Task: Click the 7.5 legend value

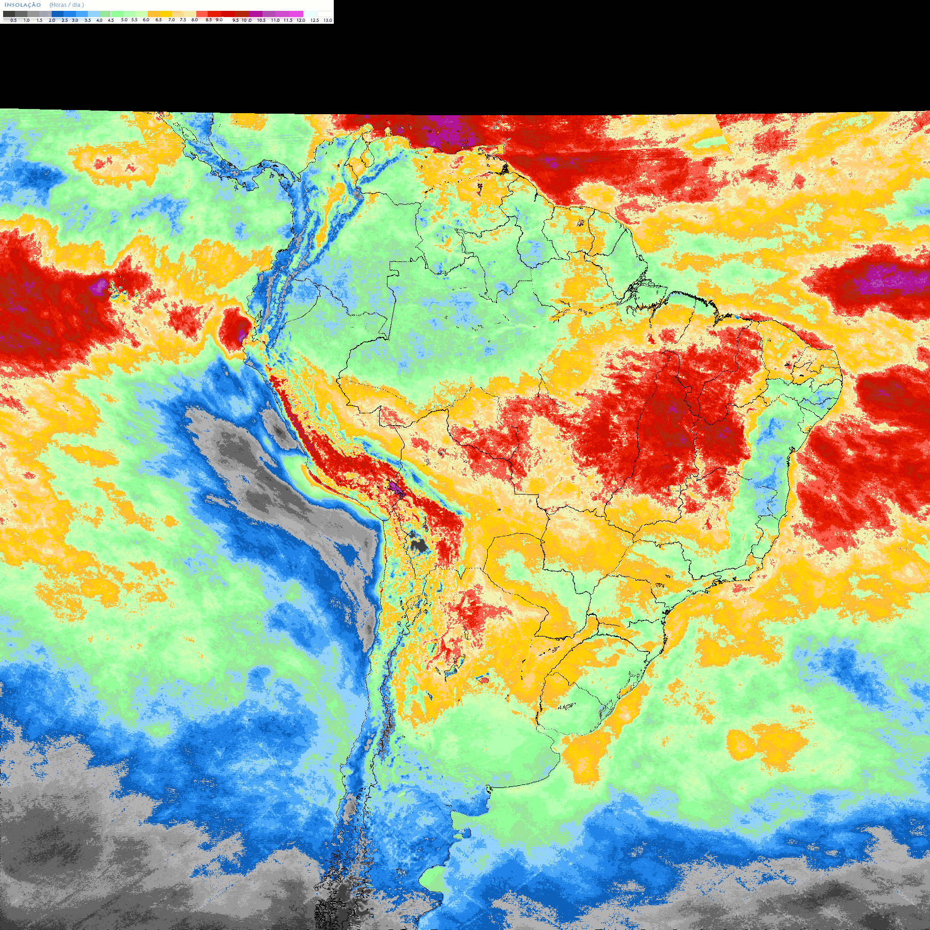Action: [x=183, y=20]
